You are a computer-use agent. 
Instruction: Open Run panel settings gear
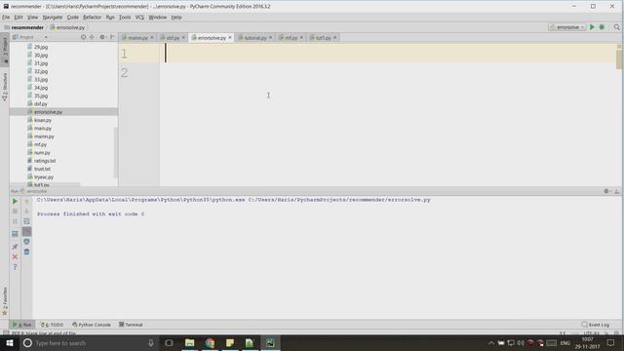pos(606,191)
